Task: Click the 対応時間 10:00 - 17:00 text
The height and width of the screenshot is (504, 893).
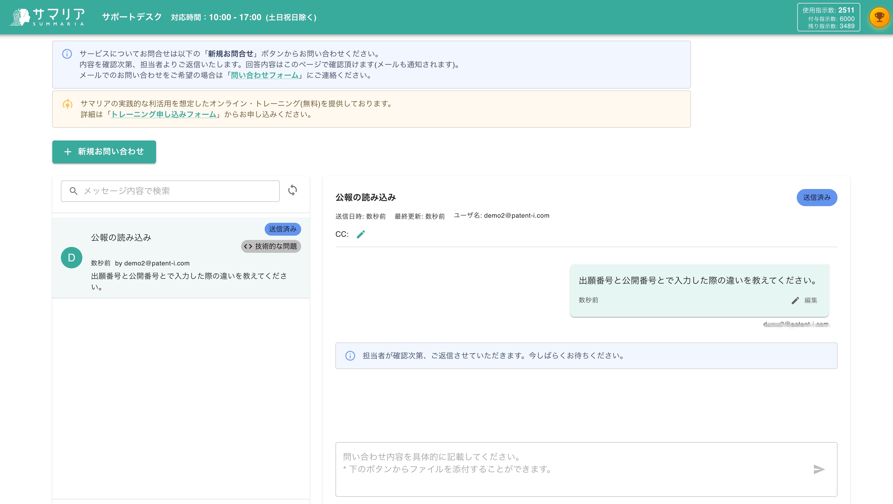Action: (x=244, y=17)
